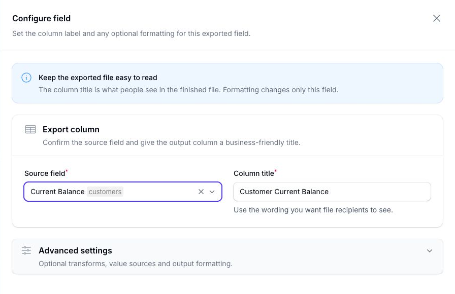
Task: Click the table icon beside Export column
Action: pyautogui.click(x=30, y=129)
